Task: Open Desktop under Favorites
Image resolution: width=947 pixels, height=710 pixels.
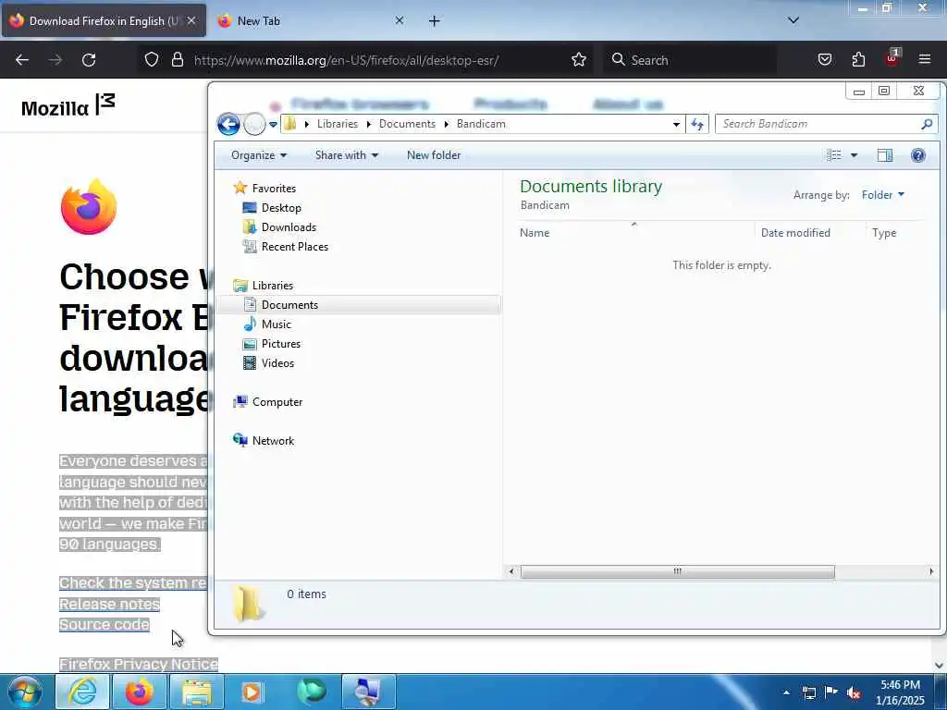Action: [281, 208]
